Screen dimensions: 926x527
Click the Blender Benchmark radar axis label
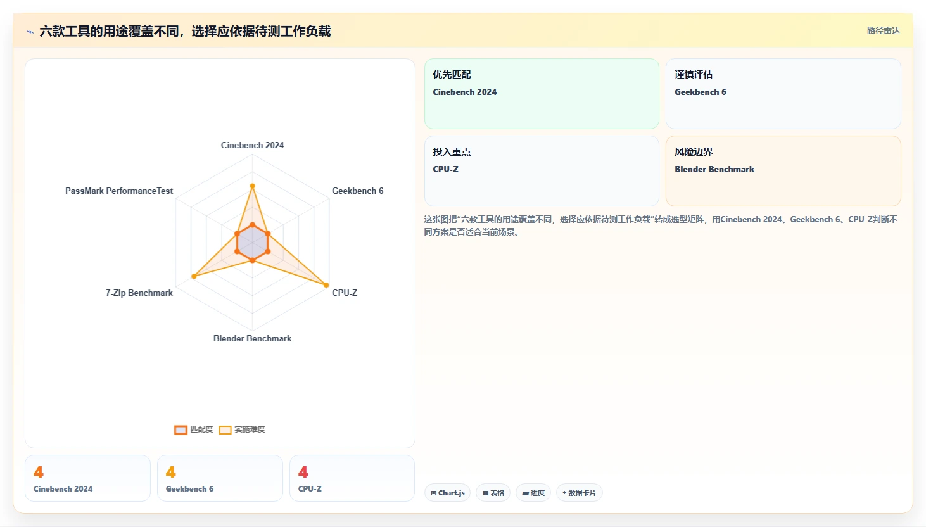pyautogui.click(x=252, y=338)
